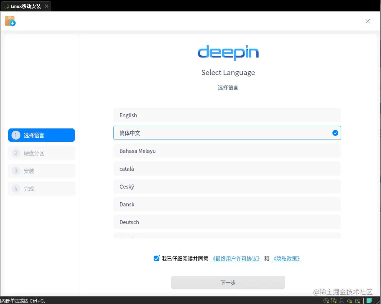The height and width of the screenshot is (304, 381).
Task: Close the Linux移动安装 VM tab
Action: point(46,6)
